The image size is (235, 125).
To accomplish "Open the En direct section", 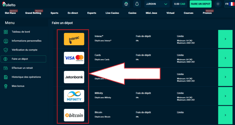I will (73, 13).
